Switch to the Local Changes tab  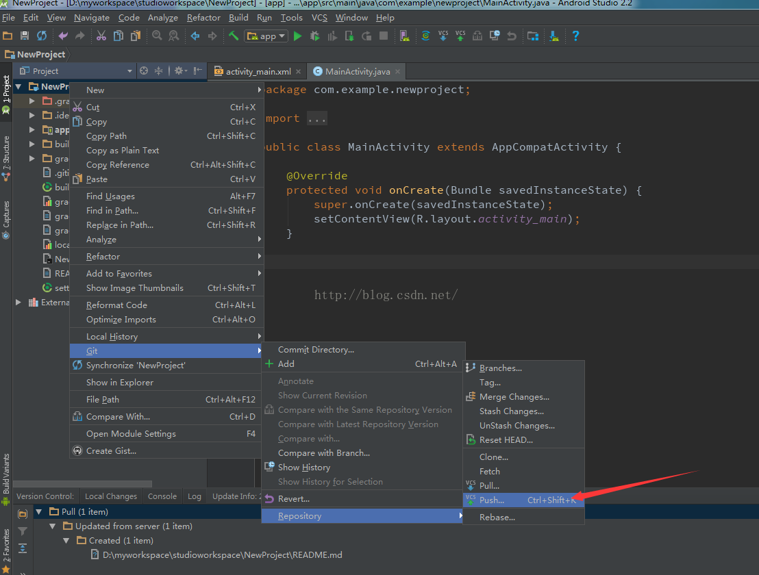(x=111, y=496)
